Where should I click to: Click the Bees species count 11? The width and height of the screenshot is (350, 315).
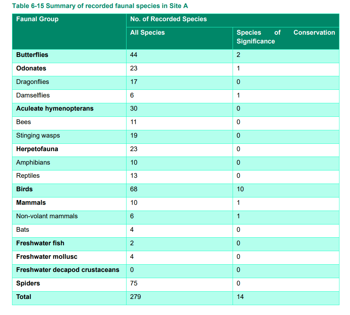[133, 122]
